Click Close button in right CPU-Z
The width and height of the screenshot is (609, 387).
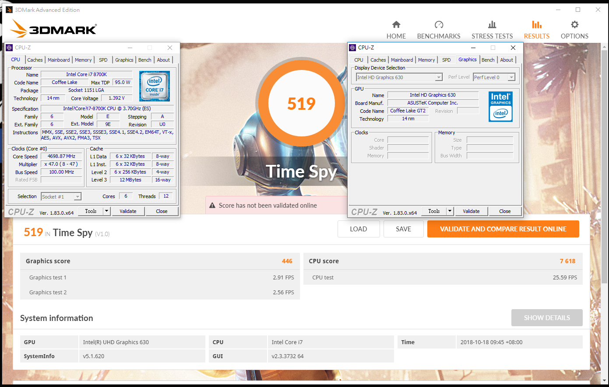pyautogui.click(x=505, y=211)
